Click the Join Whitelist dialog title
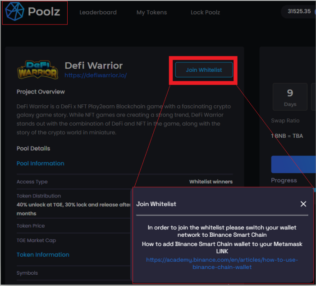 [156, 204]
